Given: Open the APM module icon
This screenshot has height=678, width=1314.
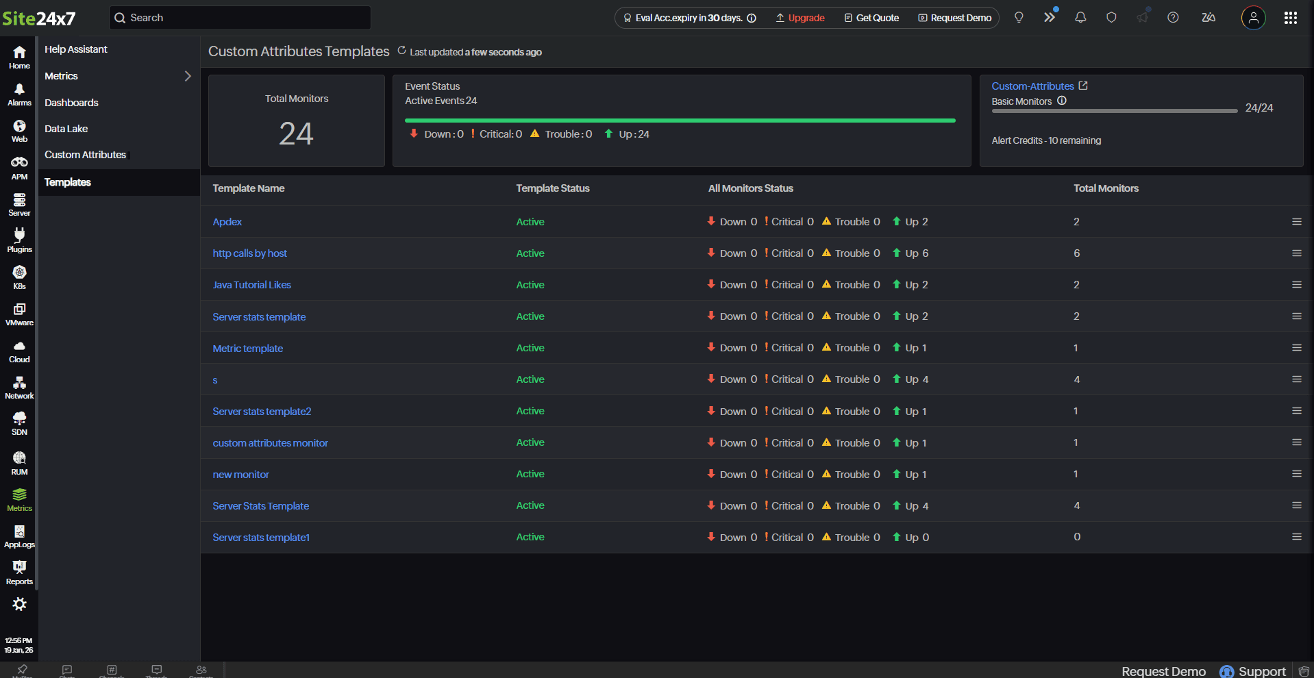Looking at the screenshot, I should click(19, 167).
